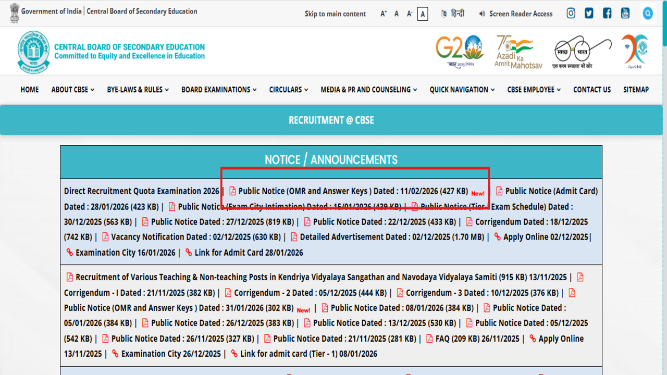Decrease font size with A- button
The height and width of the screenshot is (375, 667).
(x=410, y=14)
